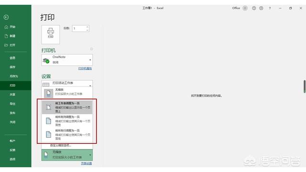Screen dimensions: 306x172
Task: Click the printer info icon beside 打印机
Action: click(91, 49)
